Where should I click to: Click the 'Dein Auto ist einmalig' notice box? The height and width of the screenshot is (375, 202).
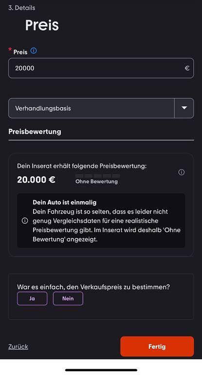coord(101,221)
